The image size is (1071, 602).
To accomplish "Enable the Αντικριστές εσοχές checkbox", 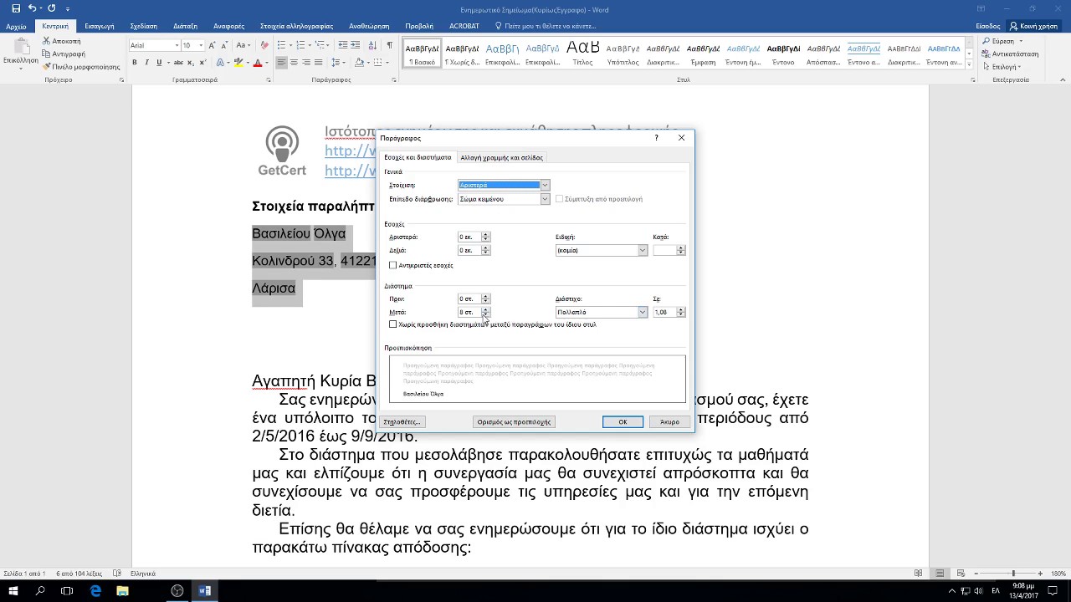I will click(393, 265).
